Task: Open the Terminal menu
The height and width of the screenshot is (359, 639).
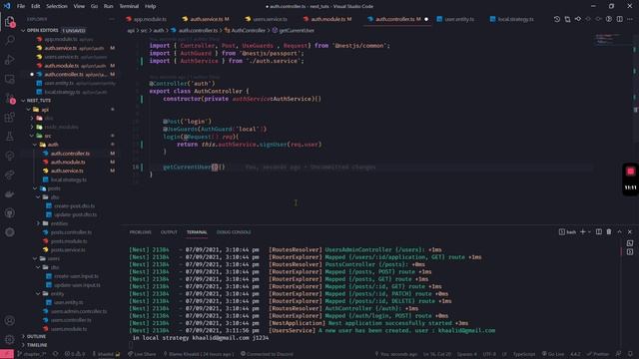Action: (129, 6)
